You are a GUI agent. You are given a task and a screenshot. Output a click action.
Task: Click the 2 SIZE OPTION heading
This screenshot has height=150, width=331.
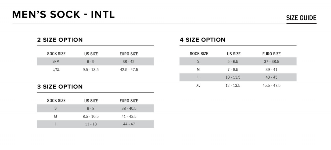tap(60, 40)
